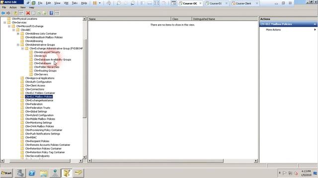Open the VMware View menu
Viewport: 318px width, 178px height.
[58, 3]
